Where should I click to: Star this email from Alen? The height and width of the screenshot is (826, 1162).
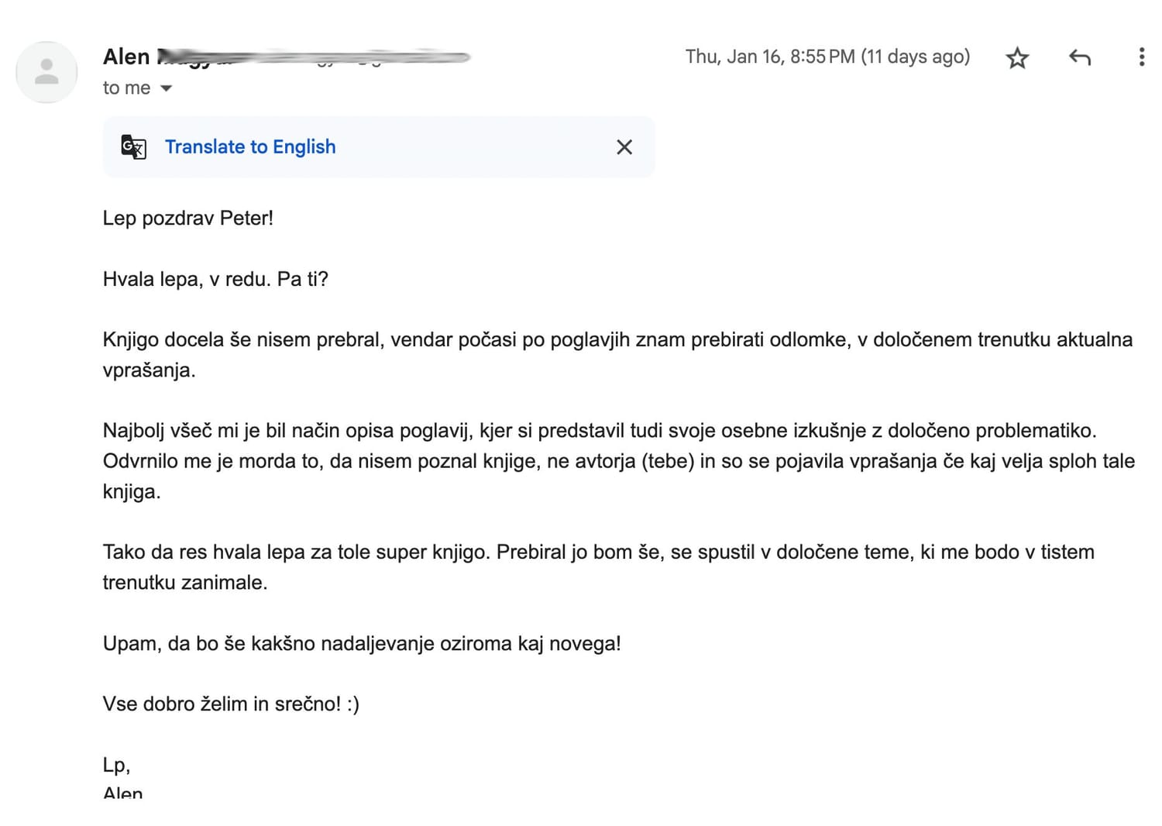1017,58
